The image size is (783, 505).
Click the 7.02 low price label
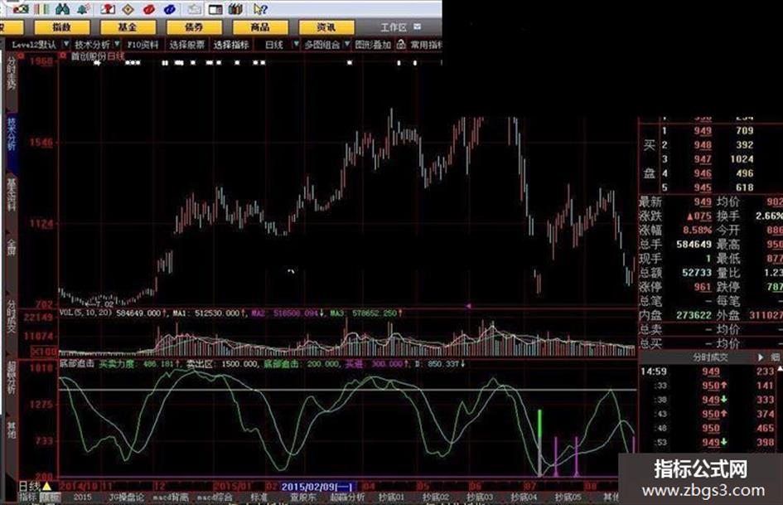(x=105, y=303)
